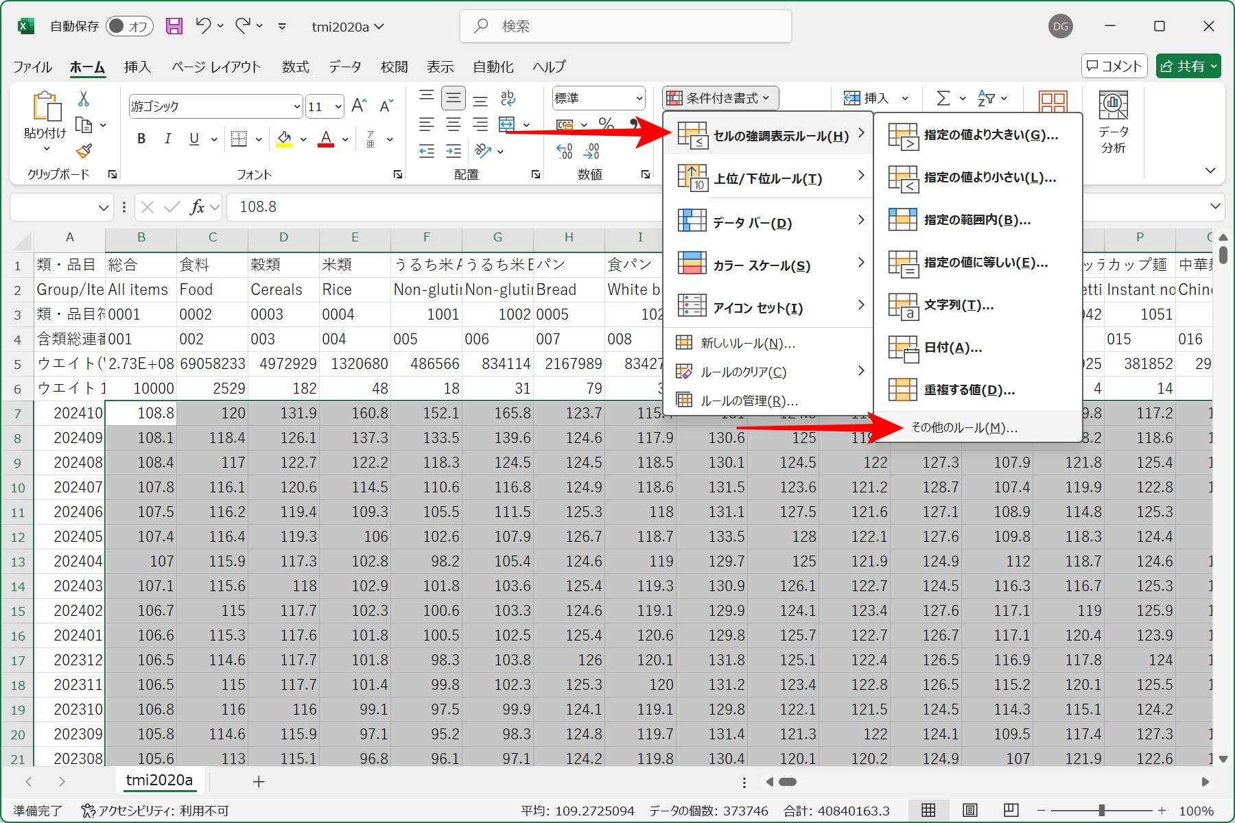This screenshot has height=823, width=1235.
Task: Open 上位/下位ルール submenu
Action: (768, 178)
